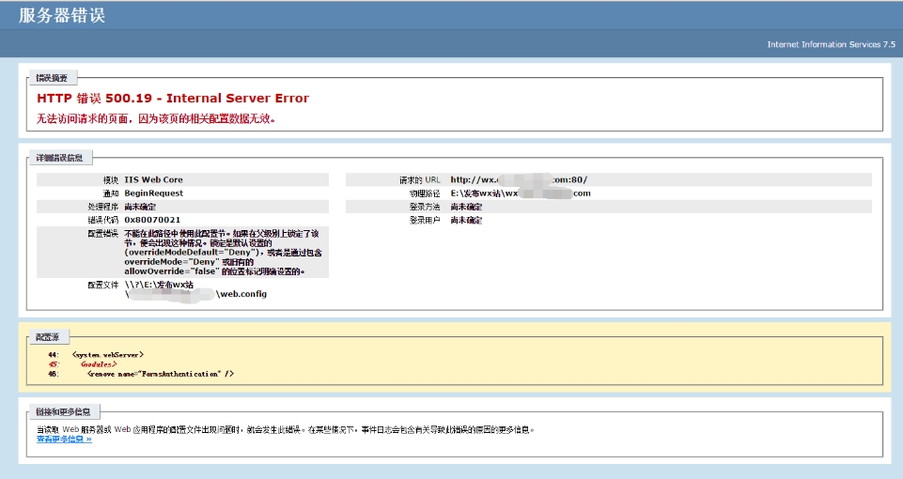Click the physical path value E:\发布wx站

(520, 193)
